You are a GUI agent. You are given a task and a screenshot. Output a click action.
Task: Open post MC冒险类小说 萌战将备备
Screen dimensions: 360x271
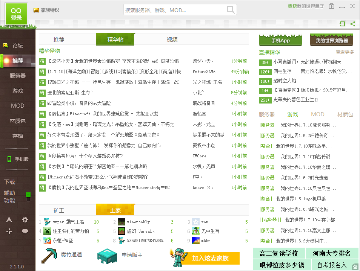click(80, 103)
